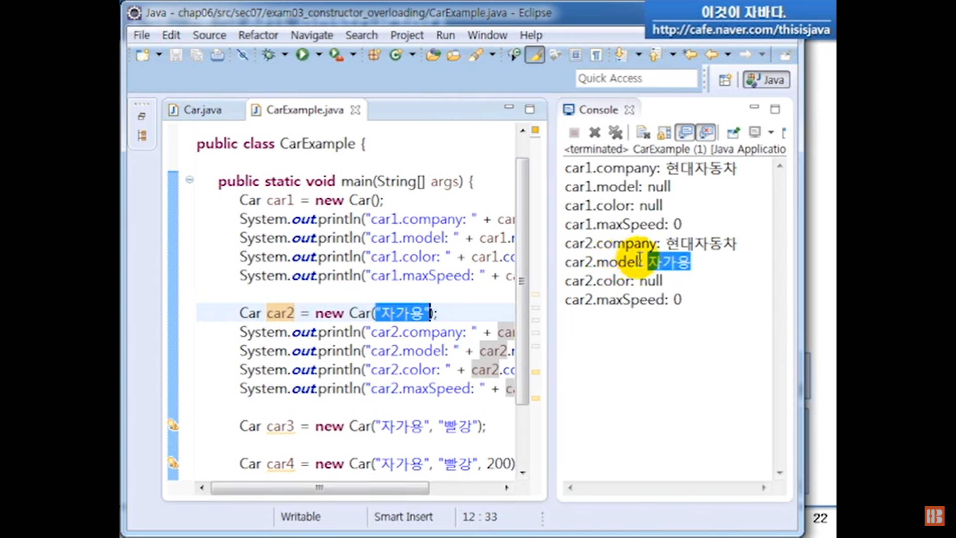
Task: Expand the Run dropdown arrow
Action: (x=319, y=54)
